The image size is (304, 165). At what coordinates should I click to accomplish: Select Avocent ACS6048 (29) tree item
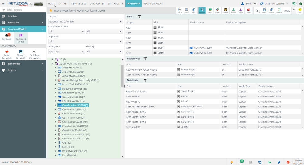click(x=74, y=76)
